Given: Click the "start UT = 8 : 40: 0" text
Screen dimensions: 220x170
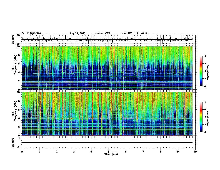Looking at the screenshot, I should (134, 33).
